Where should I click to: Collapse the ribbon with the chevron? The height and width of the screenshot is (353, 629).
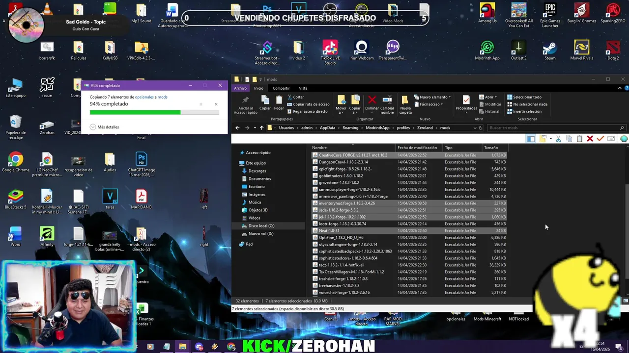coord(620,88)
